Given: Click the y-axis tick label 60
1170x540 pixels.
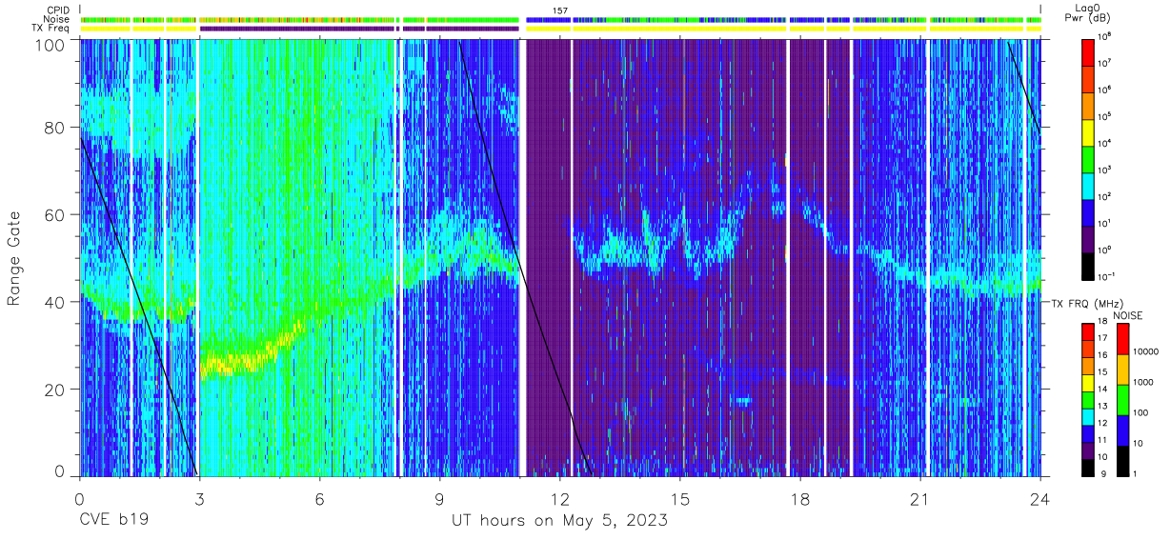Looking at the screenshot, I should pos(55,215).
